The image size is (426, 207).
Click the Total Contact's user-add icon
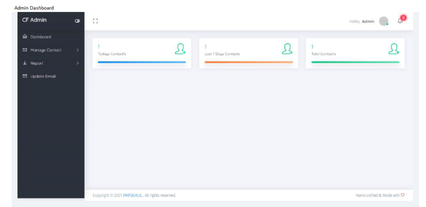pyautogui.click(x=394, y=49)
